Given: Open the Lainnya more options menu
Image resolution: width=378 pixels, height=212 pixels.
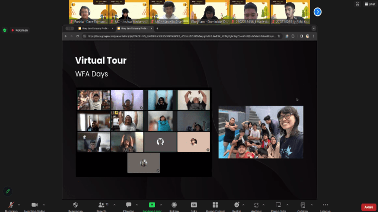Looking at the screenshot, I should (x=325, y=207).
